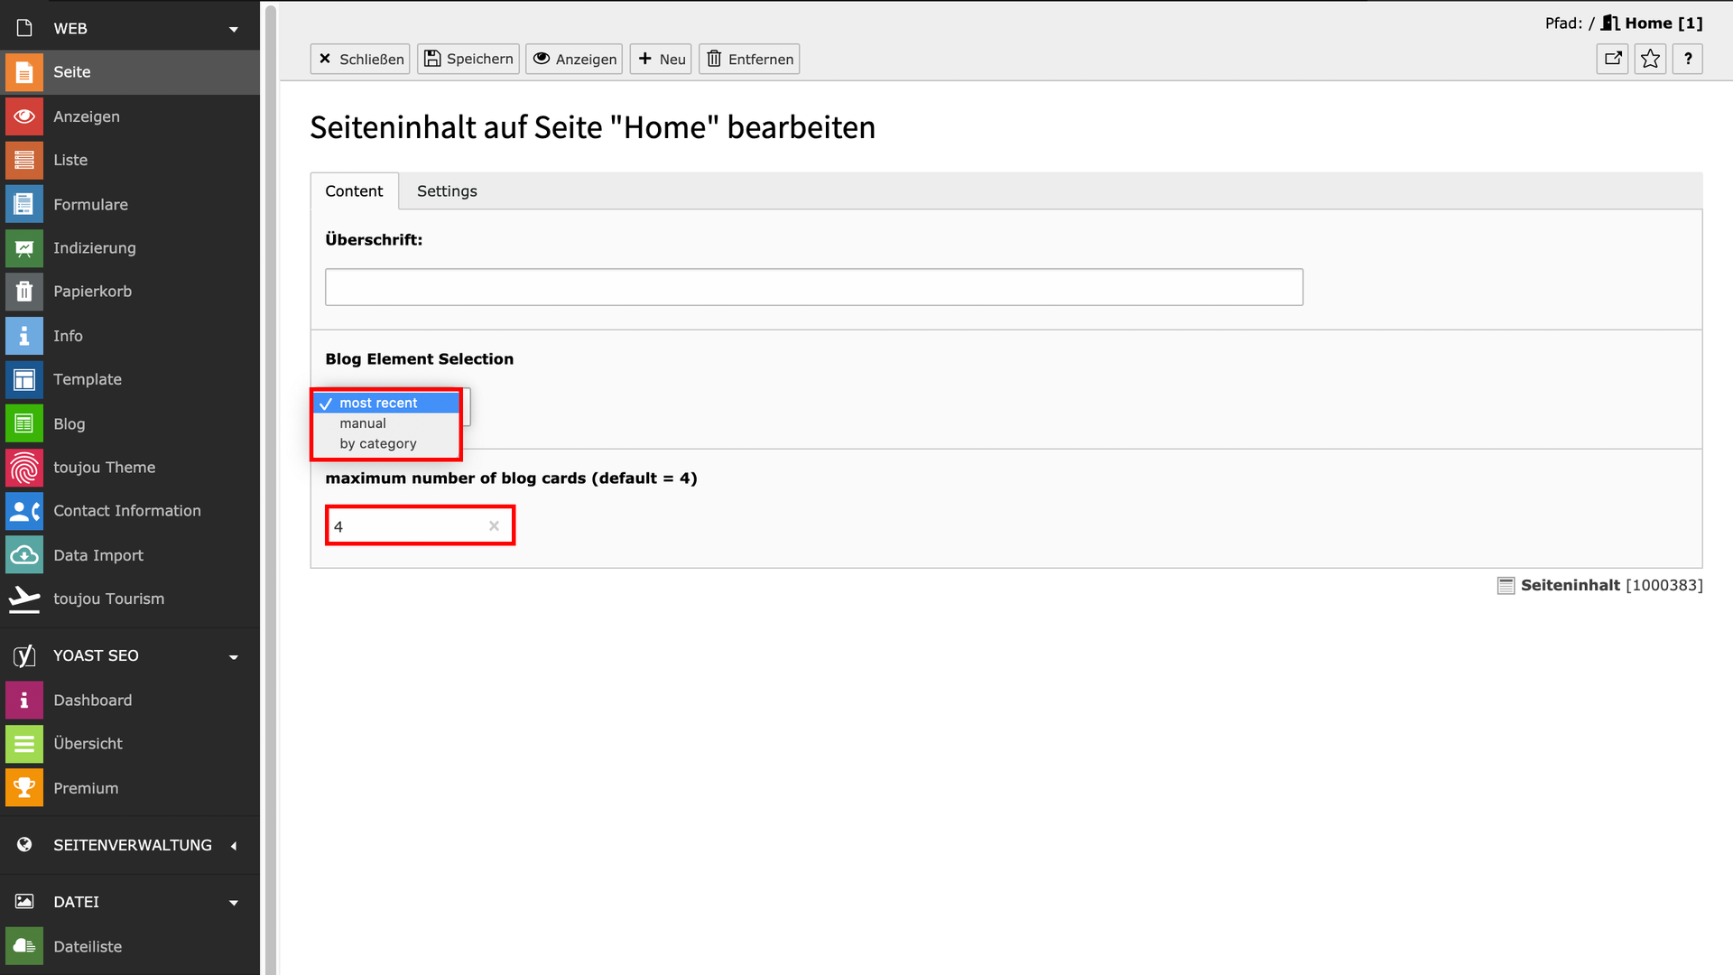Click the bookmark star icon
1733x975 pixels.
[1650, 60]
